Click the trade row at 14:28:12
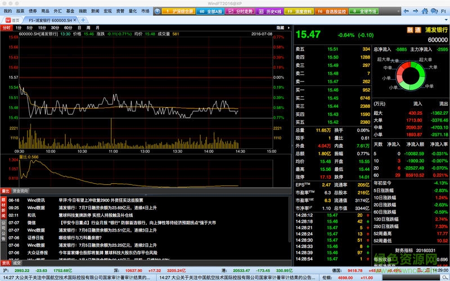The width and height of the screenshot is (450, 281). tap(332, 215)
